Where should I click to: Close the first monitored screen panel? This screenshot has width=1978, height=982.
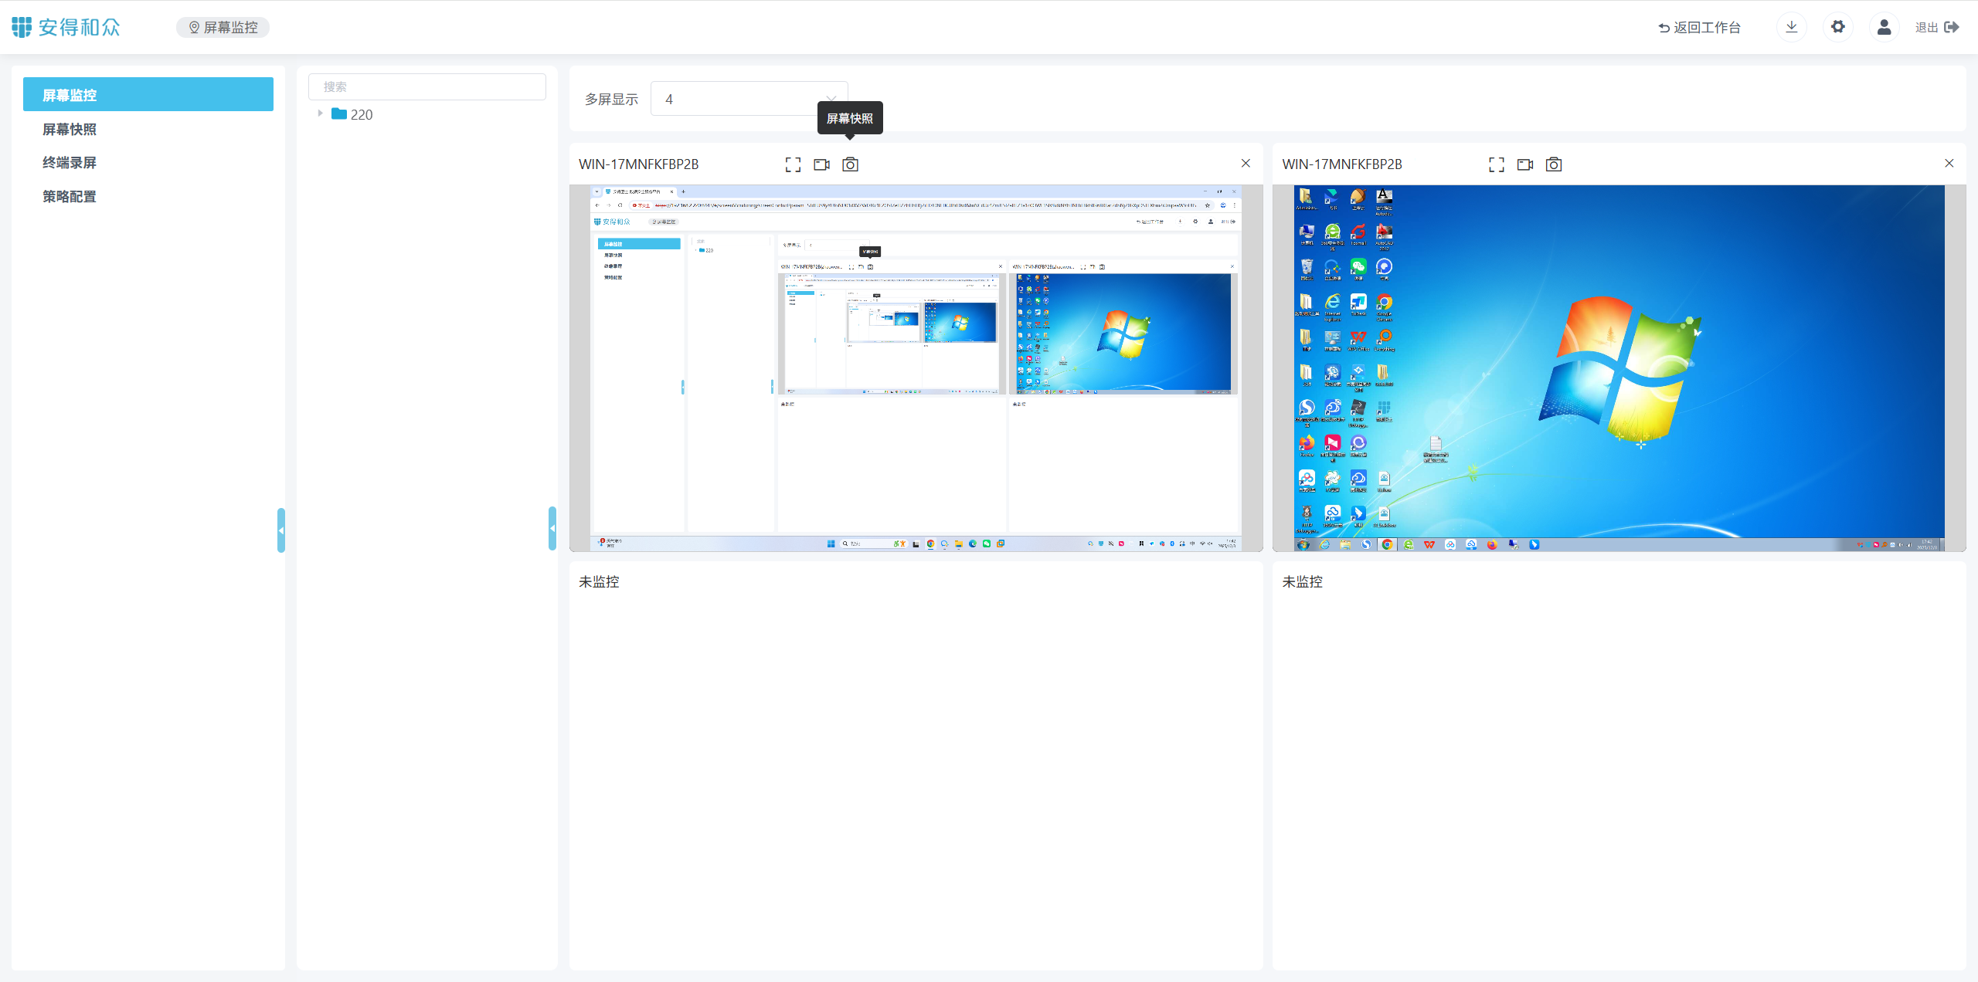click(x=1246, y=163)
